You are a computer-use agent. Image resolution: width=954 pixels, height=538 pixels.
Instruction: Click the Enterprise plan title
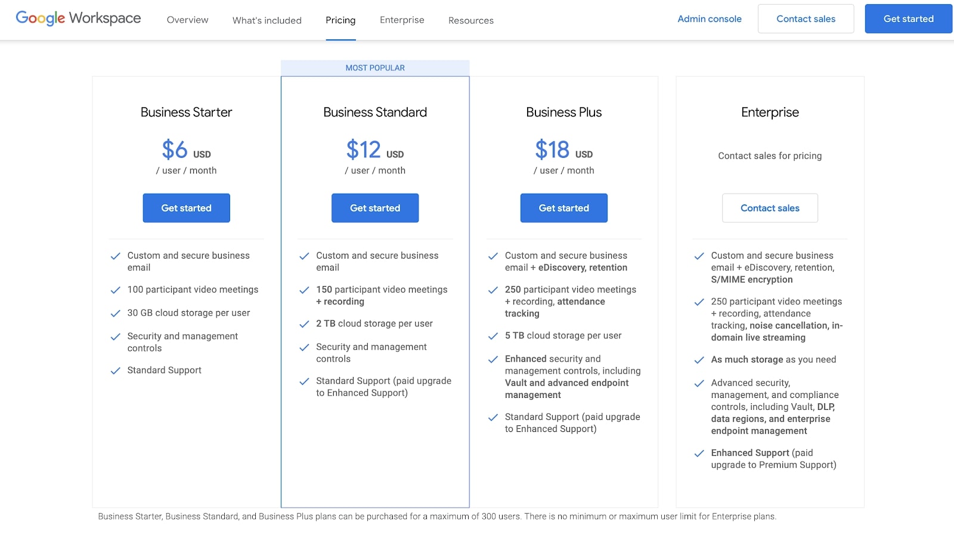click(x=770, y=112)
